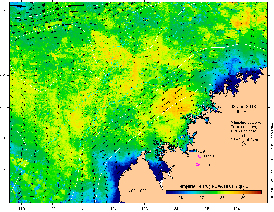Click the '08-Jun 00Z' text
This screenshot has height=212, width=274.
(x=241, y=136)
